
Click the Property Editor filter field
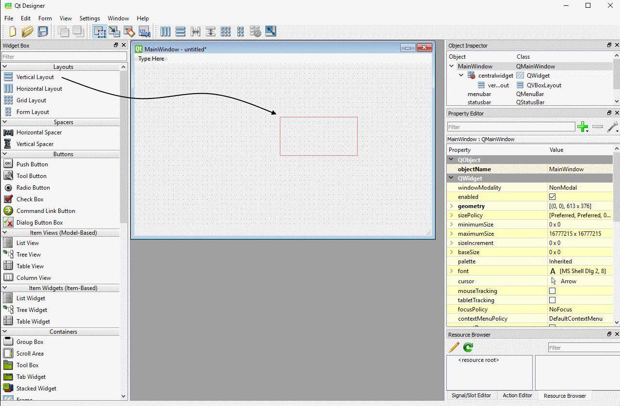[511, 127]
